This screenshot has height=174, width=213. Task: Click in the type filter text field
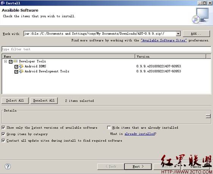coord(106,49)
